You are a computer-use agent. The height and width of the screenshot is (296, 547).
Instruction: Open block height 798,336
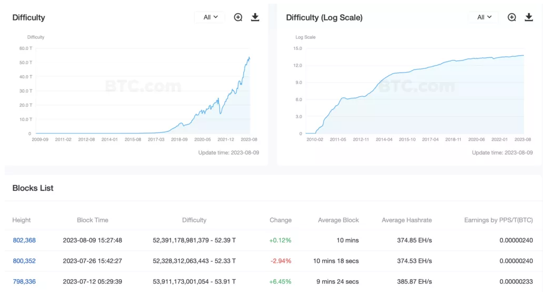[24, 281]
